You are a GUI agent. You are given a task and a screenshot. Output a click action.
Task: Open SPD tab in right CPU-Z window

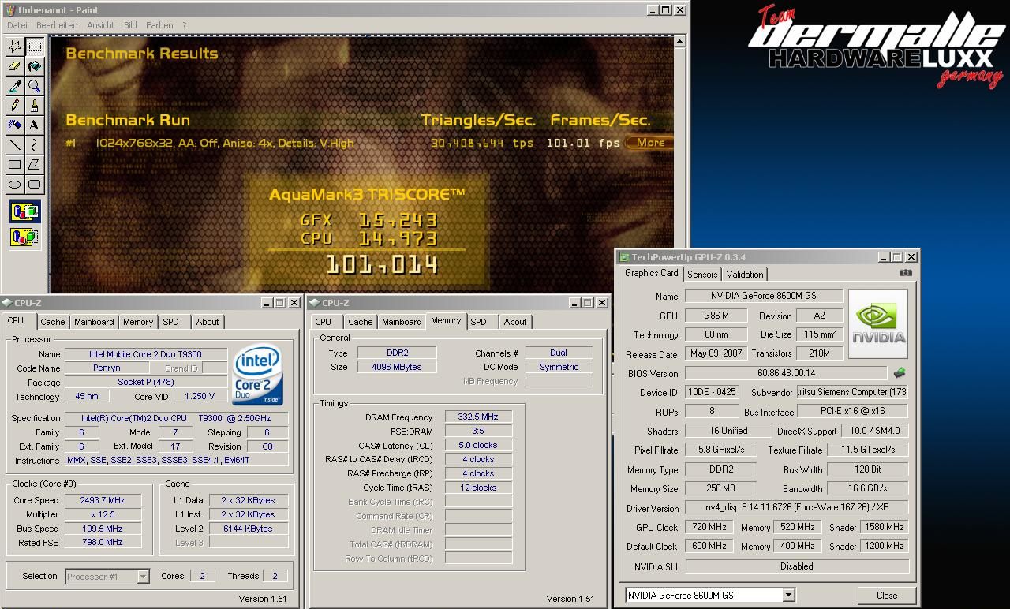[x=479, y=322]
